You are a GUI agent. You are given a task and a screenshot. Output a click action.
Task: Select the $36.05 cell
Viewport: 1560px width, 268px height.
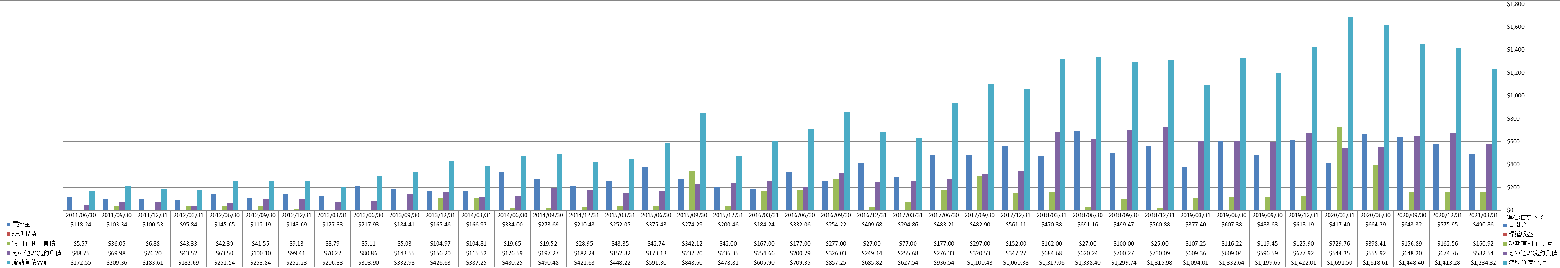pos(117,244)
